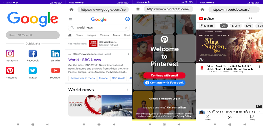
Task: Open Pinterest Privacy Policy link
Action: point(184,116)
